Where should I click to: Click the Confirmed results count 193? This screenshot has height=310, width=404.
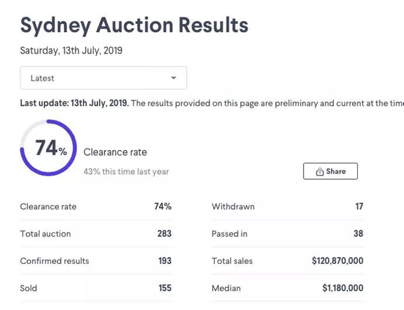165,261
